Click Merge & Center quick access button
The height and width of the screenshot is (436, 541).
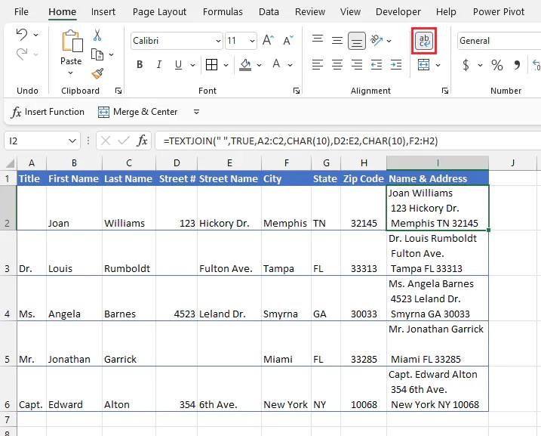click(137, 112)
